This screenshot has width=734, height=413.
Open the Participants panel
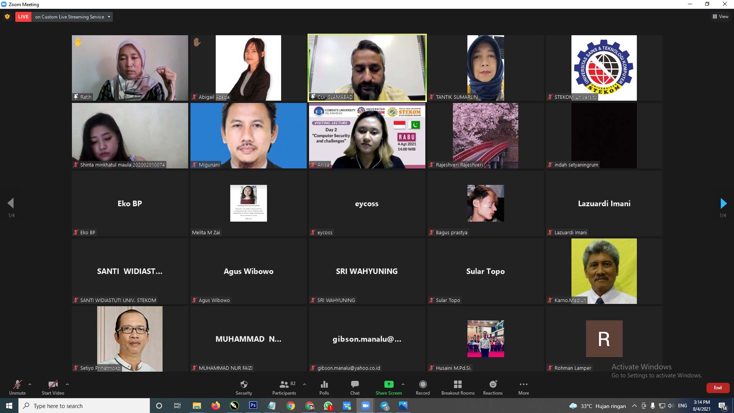tap(284, 387)
